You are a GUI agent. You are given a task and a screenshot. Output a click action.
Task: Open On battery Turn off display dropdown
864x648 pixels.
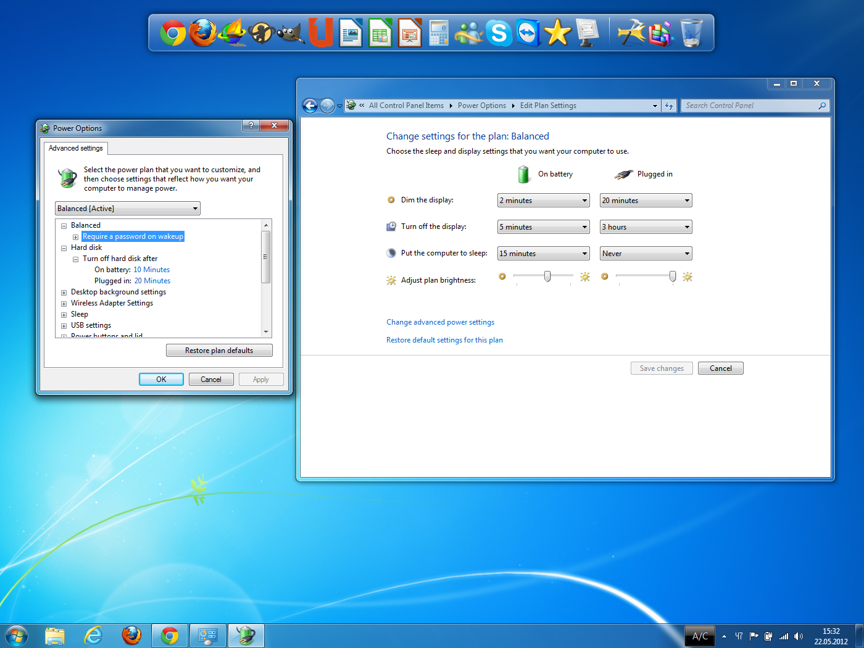543,227
